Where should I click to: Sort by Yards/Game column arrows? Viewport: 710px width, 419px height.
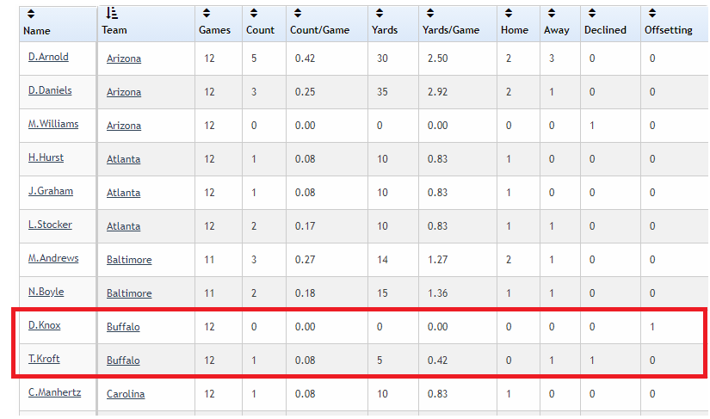coord(430,13)
